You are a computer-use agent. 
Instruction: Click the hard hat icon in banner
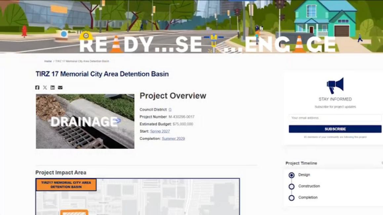pyautogui.click(x=86, y=36)
